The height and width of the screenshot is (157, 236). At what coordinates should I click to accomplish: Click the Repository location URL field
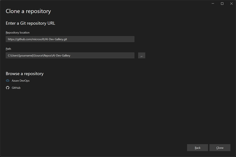(x=70, y=39)
